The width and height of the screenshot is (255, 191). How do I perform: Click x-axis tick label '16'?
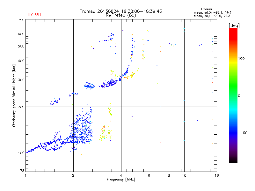(x=217, y=175)
